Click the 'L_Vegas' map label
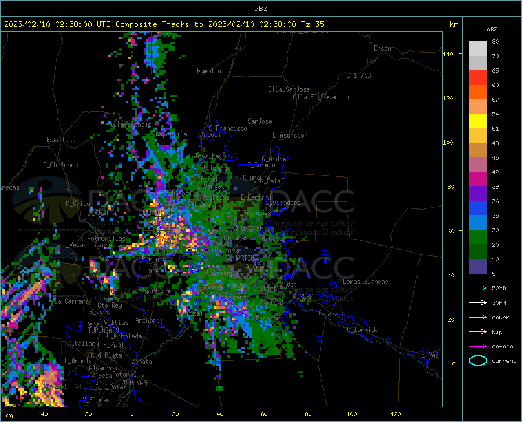 click(74, 245)
